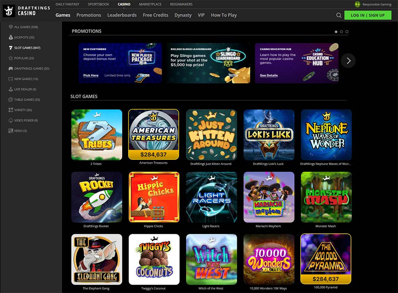Click the Responsible Gaming RG badge
Image resolution: width=398 pixels, height=293 pixels.
point(357,4)
